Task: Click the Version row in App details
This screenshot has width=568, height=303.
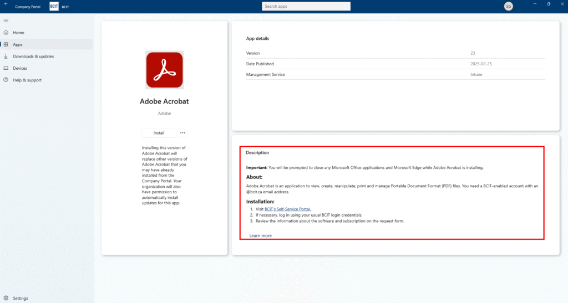Action: [x=395, y=53]
